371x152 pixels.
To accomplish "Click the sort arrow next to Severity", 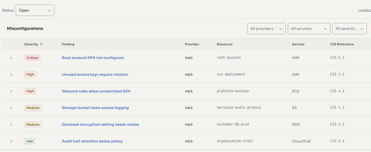I will click(x=41, y=44).
